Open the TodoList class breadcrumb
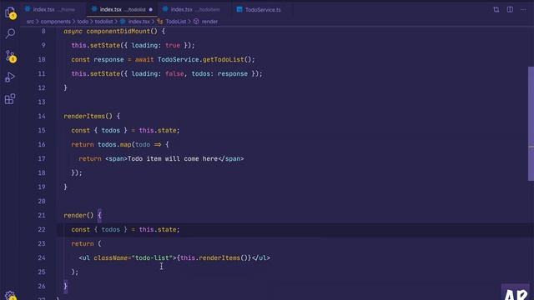 [x=172, y=22]
